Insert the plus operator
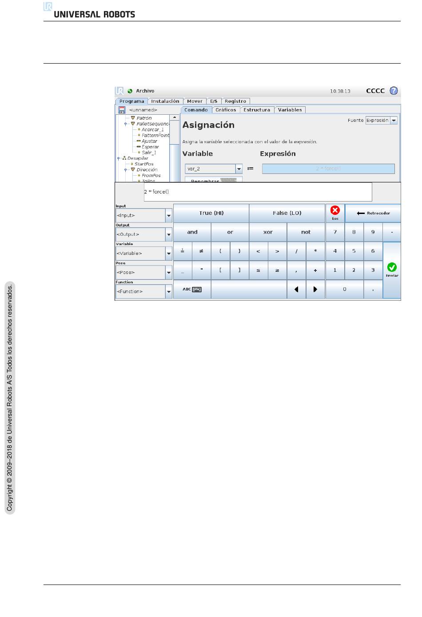Screen dimensions: 422x617 pyautogui.click(x=315, y=270)
